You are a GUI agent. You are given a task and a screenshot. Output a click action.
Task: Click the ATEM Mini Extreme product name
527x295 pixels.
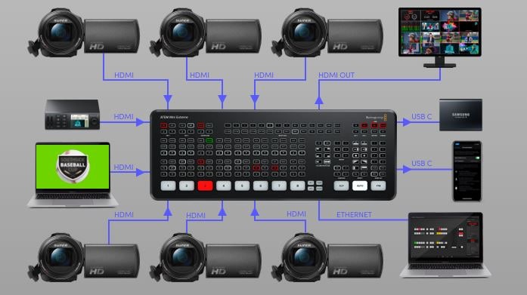[174, 118]
